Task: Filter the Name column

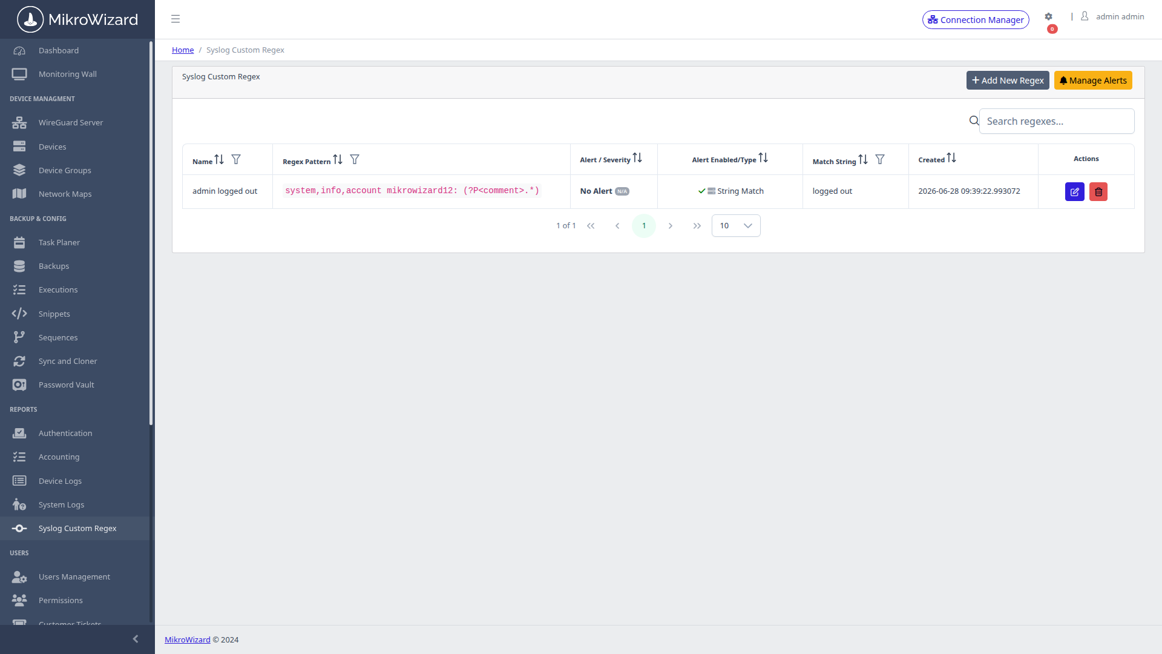Action: click(x=236, y=159)
